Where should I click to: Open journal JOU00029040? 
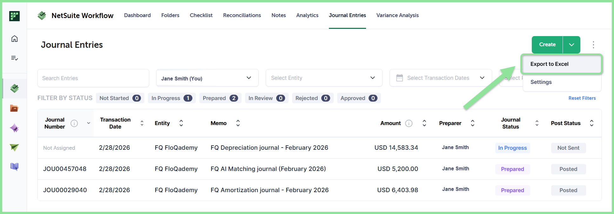[65, 190]
